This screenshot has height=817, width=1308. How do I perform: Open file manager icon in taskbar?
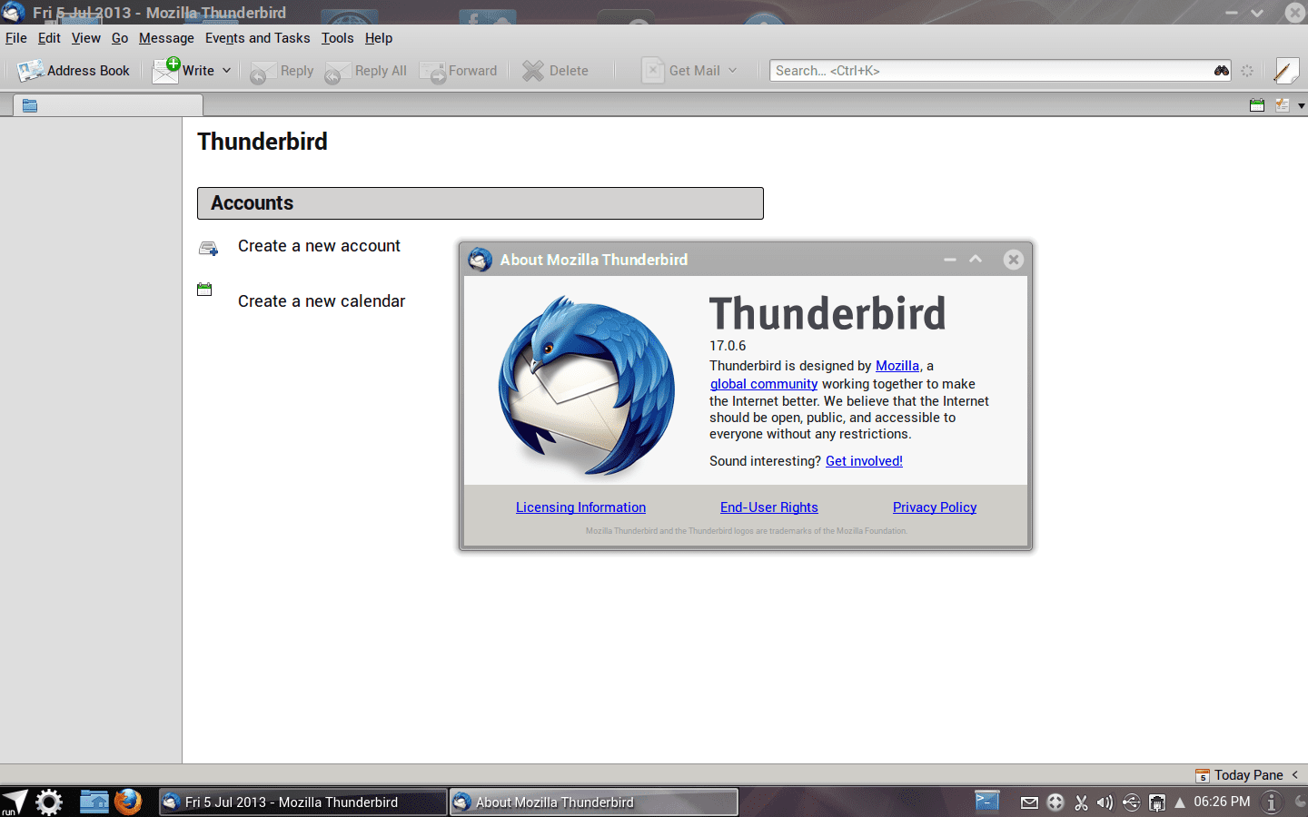pyautogui.click(x=94, y=802)
